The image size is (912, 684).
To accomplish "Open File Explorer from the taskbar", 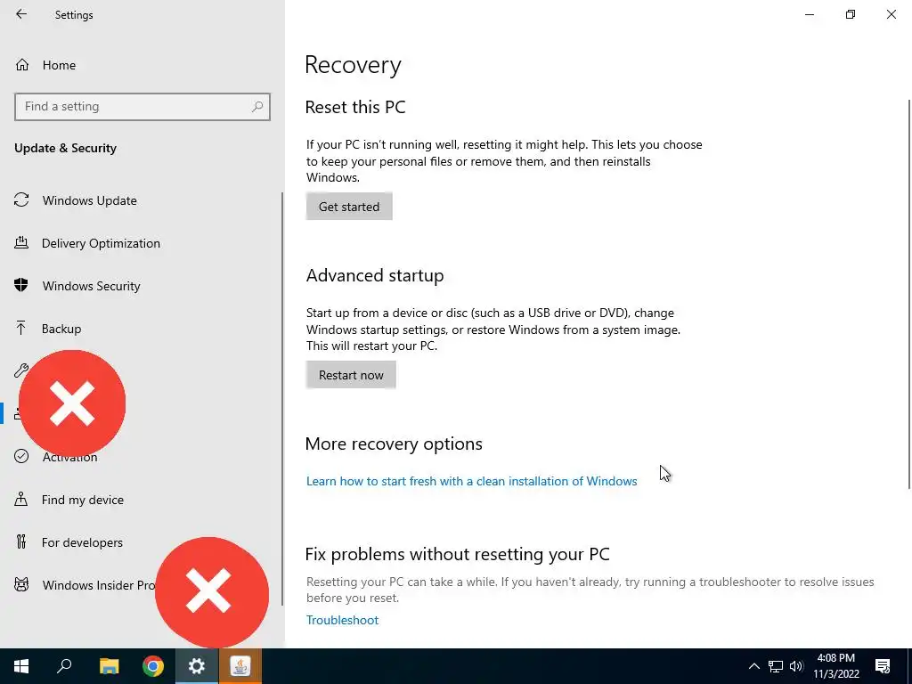I will (109, 666).
